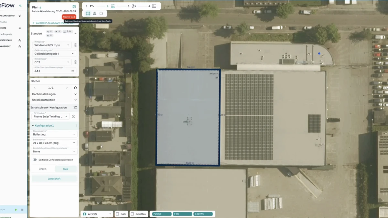The image size is (388, 218).
Task: Click the Landschaft button
Action: (54, 179)
